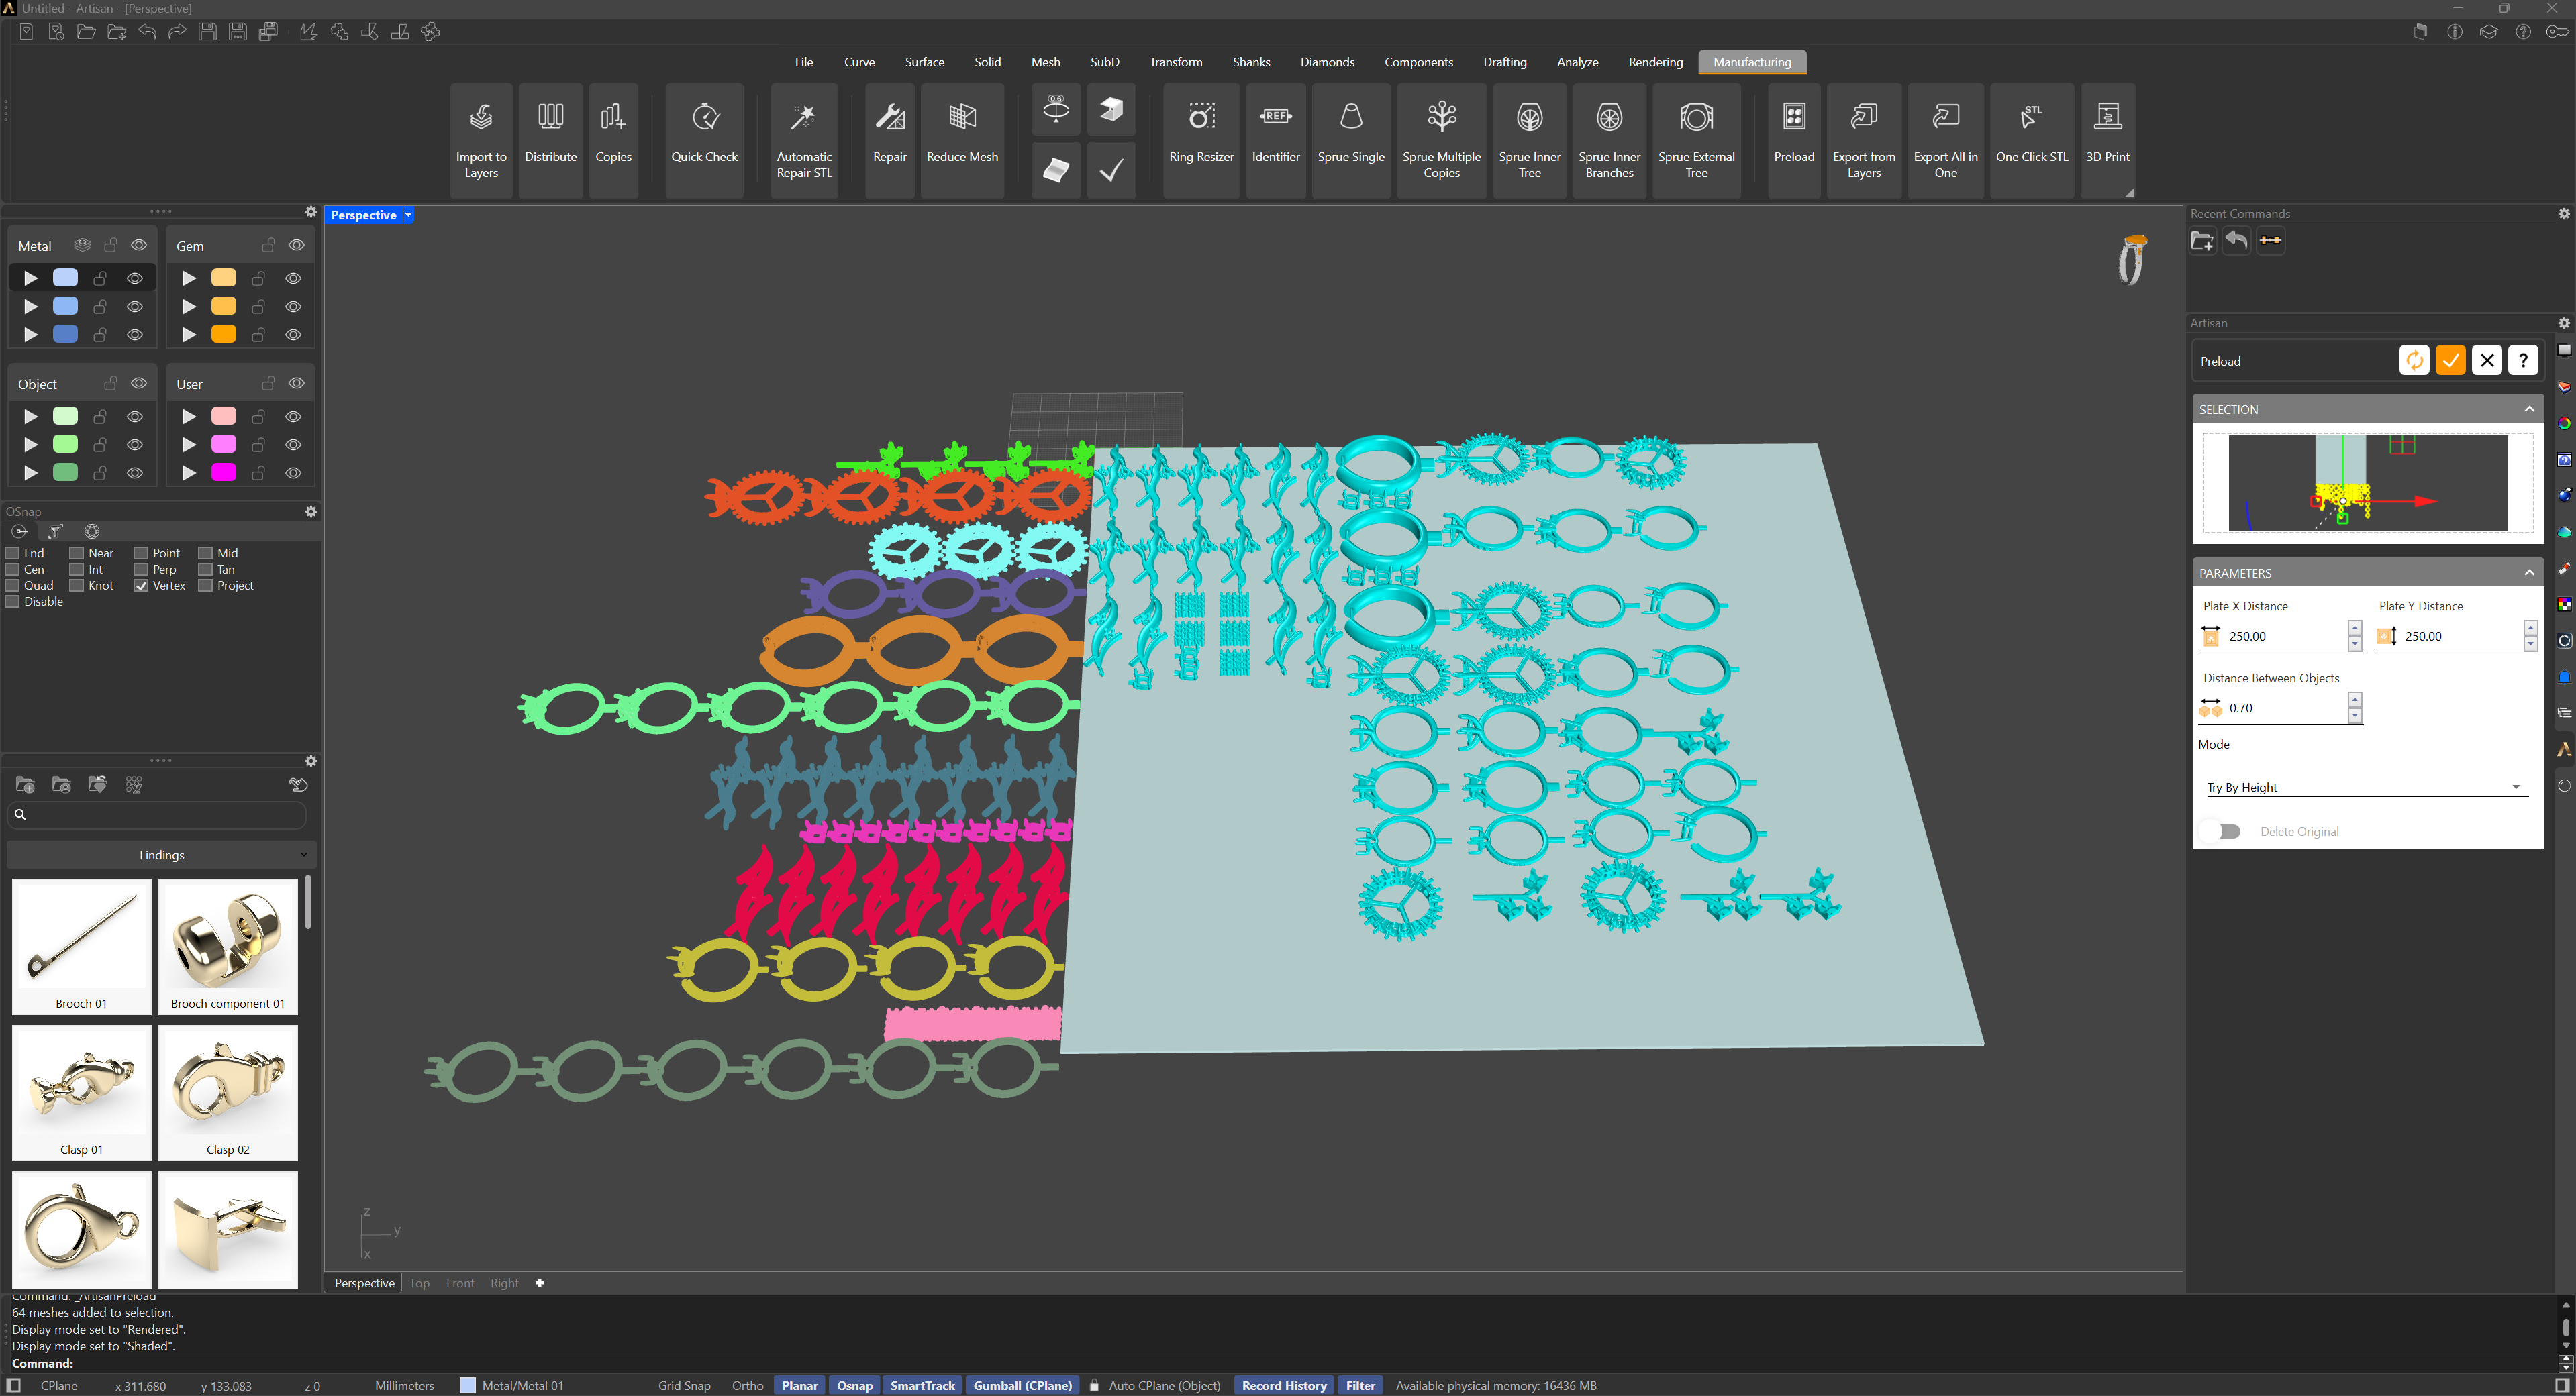Switch to the Curve ribbon tab

859,62
